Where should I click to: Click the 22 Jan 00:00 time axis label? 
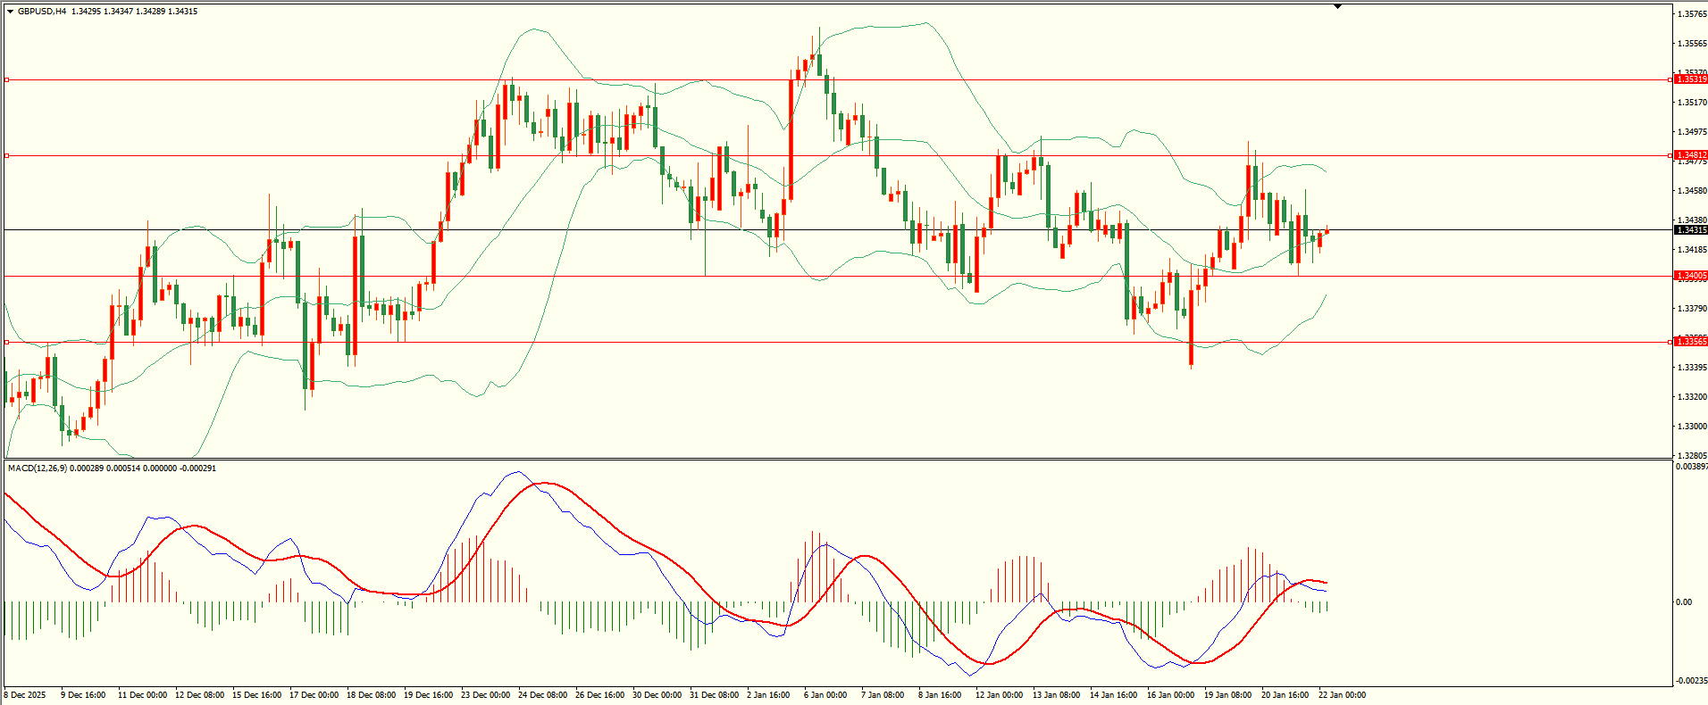(1342, 695)
